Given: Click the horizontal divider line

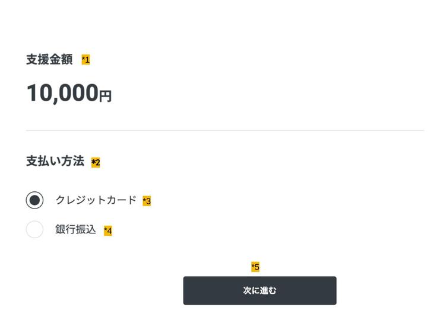Looking at the screenshot, I should 224,130.
